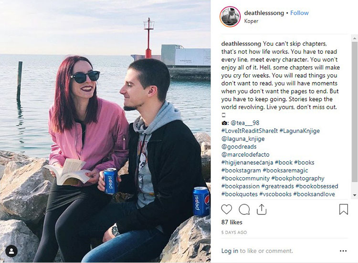
Task: Open the #bookstagram hashtag
Action: pos(241,171)
